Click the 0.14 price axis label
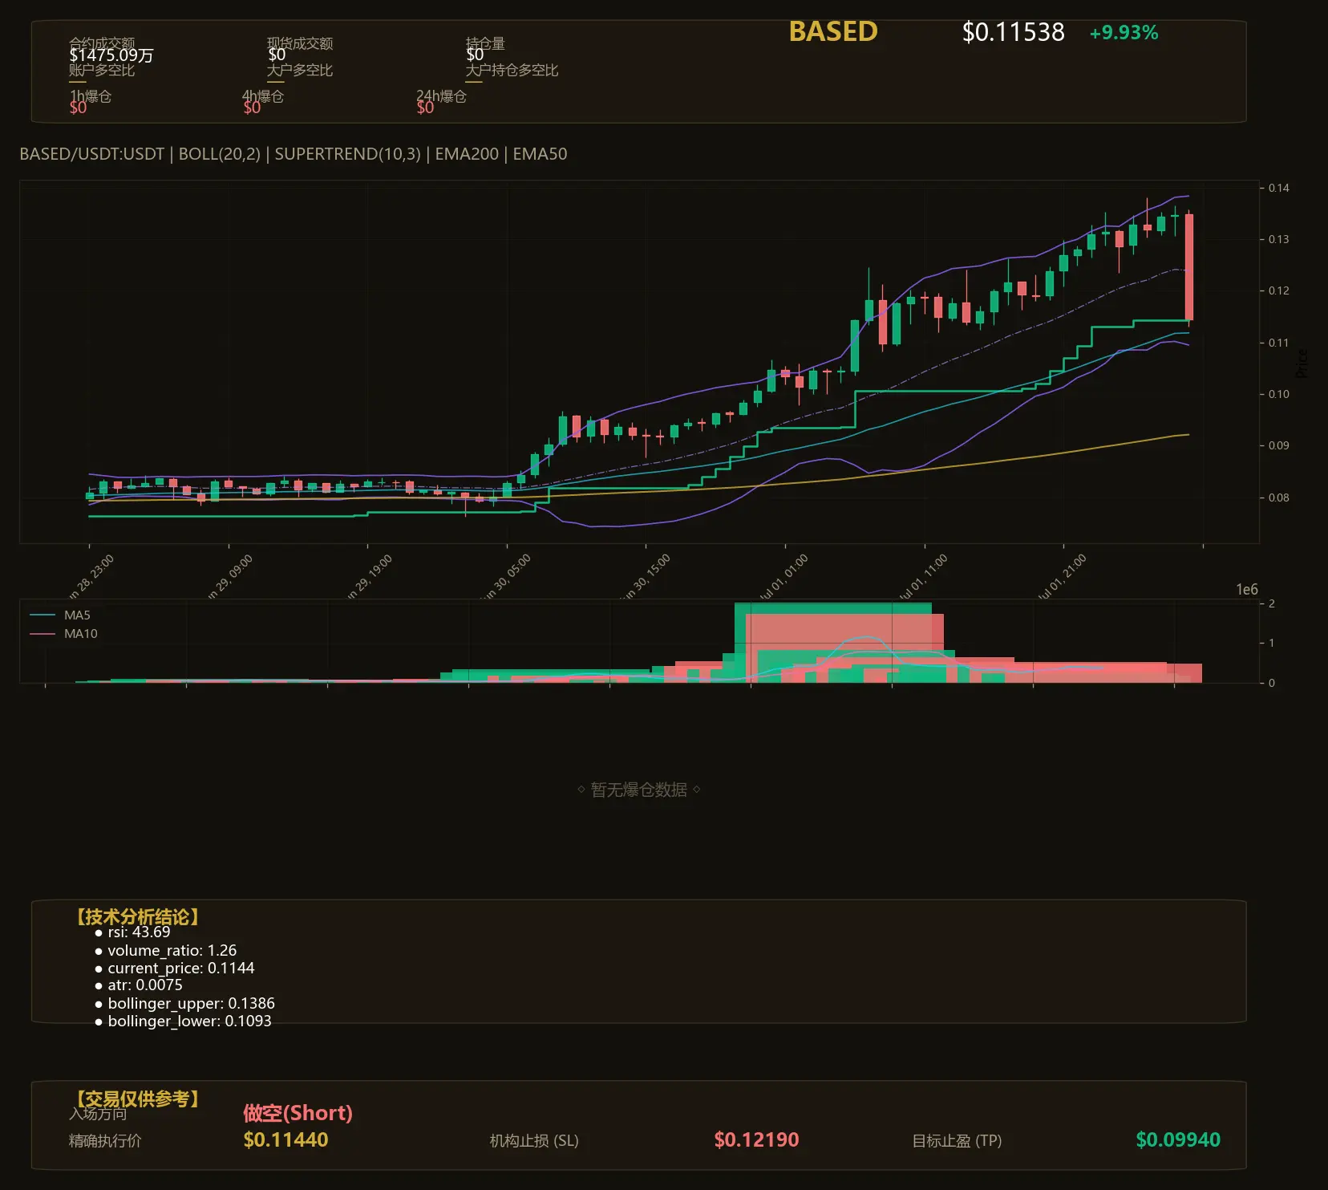The width and height of the screenshot is (1328, 1190). click(x=1279, y=188)
